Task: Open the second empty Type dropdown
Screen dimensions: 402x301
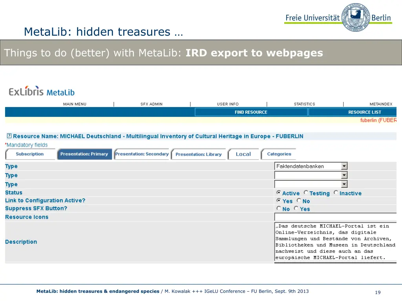Action: click(311, 175)
